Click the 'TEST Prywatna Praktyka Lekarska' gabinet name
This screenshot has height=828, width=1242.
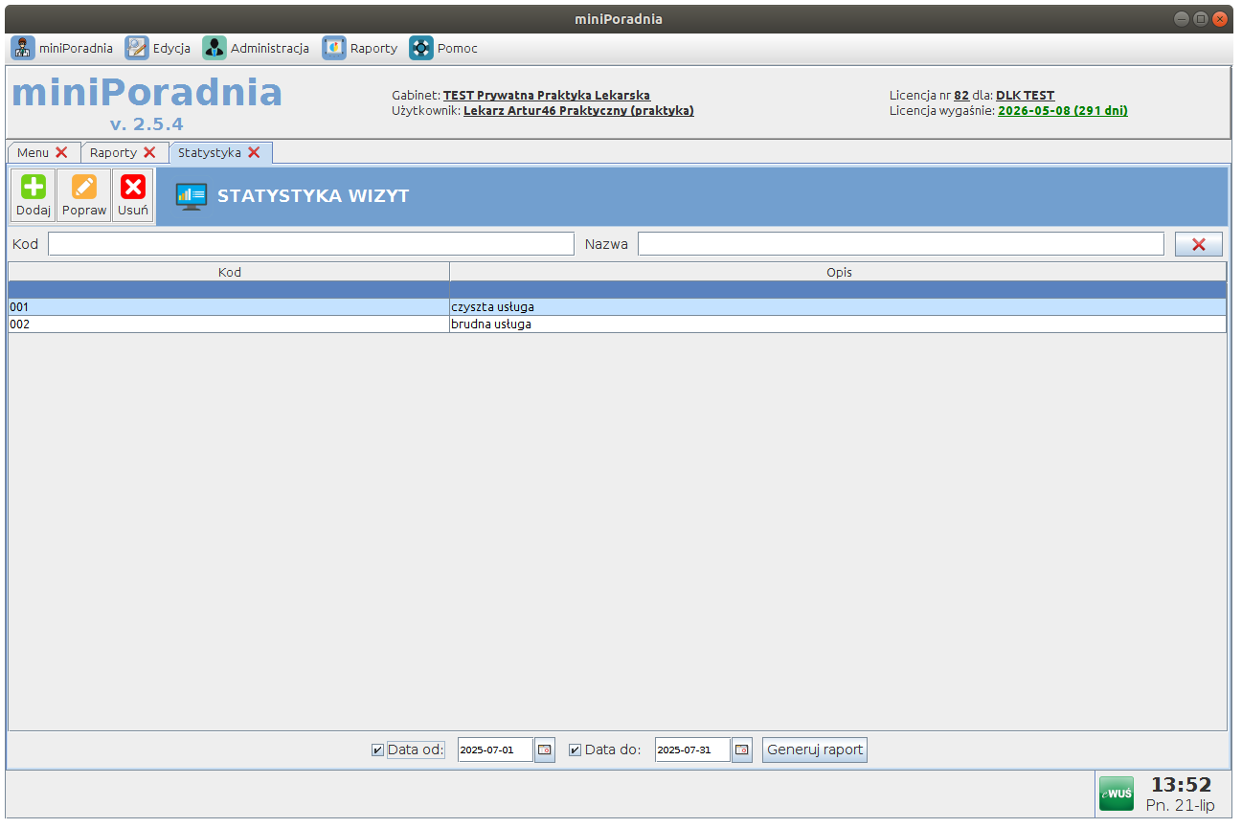click(x=547, y=96)
